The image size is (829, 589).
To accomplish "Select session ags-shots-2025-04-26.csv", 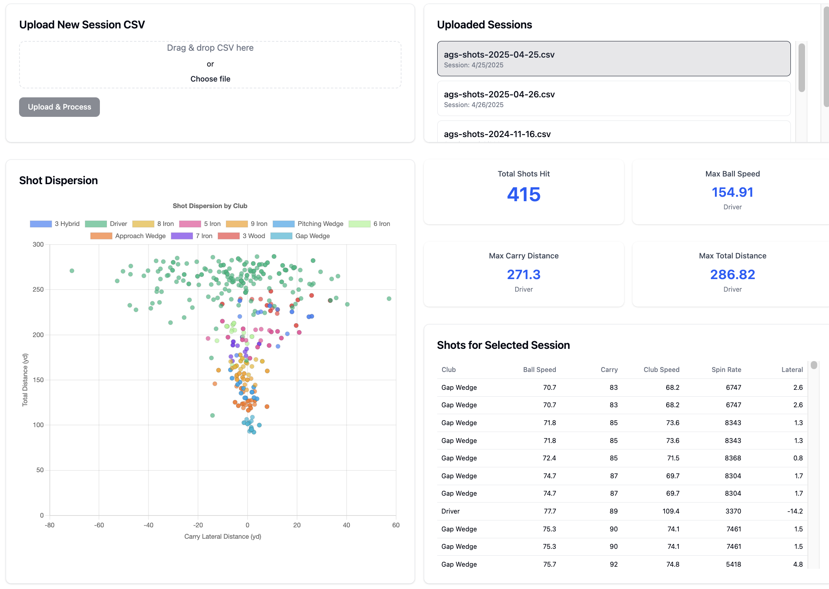I will click(x=614, y=99).
